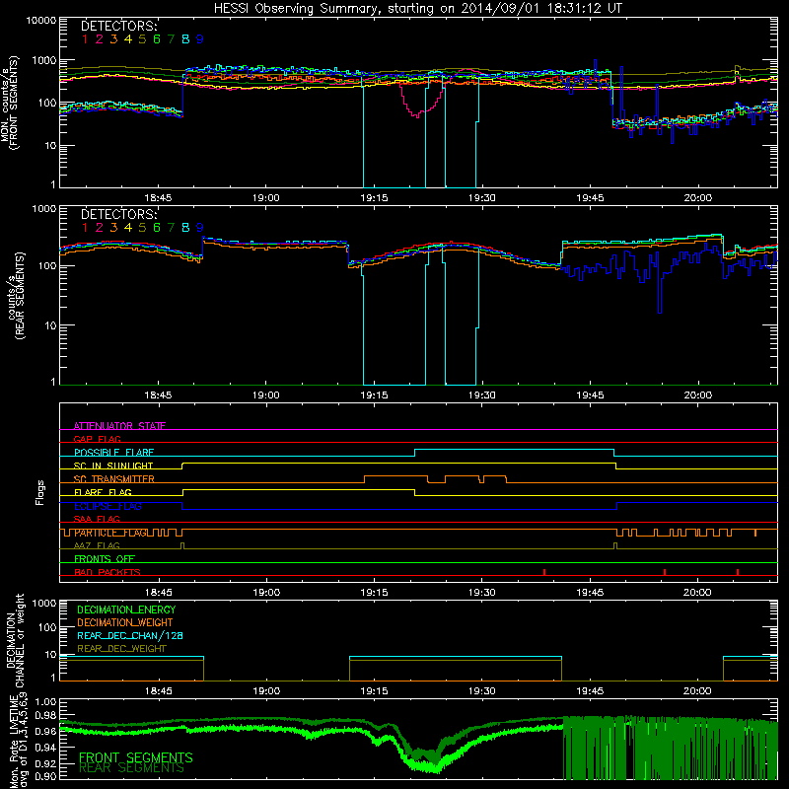Click the SC_TRANSMITTER flag label

coord(114,478)
